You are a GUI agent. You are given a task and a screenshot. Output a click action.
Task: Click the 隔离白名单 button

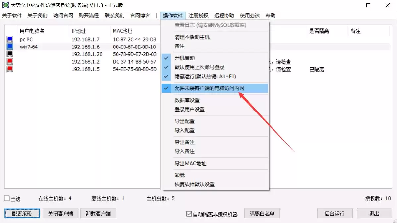[262, 214]
